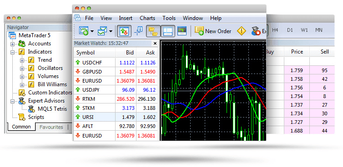Open the profiles dropdown arrow
This screenshot has height=167, width=343.
[111, 31]
